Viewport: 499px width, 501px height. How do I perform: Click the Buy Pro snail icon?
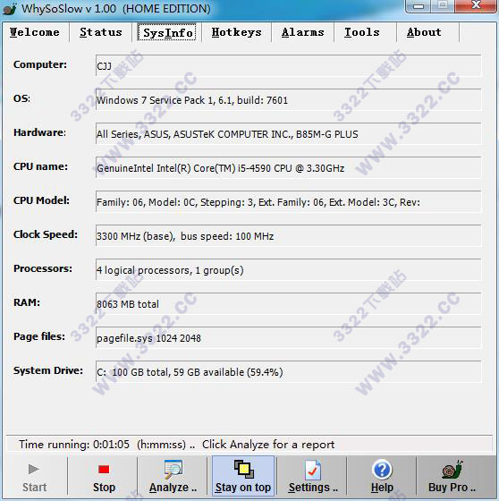[x=452, y=470]
